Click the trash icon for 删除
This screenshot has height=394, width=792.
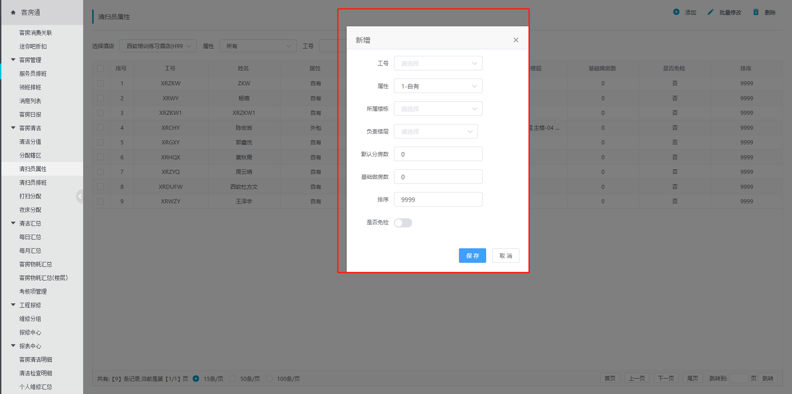coord(756,12)
